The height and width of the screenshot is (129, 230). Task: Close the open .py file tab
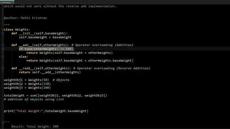pyautogui.click(x=13, y=3)
